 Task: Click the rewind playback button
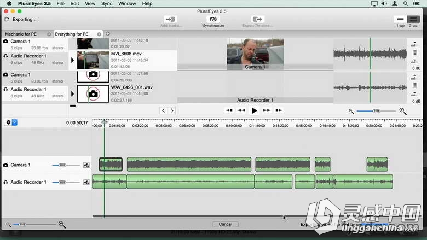(x=241, y=110)
